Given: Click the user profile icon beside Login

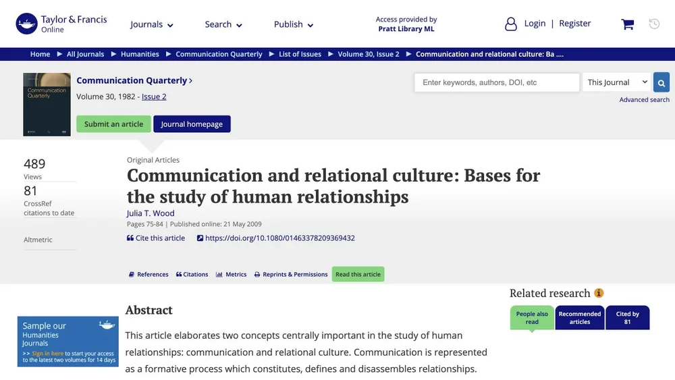Looking at the screenshot, I should 510,24.
